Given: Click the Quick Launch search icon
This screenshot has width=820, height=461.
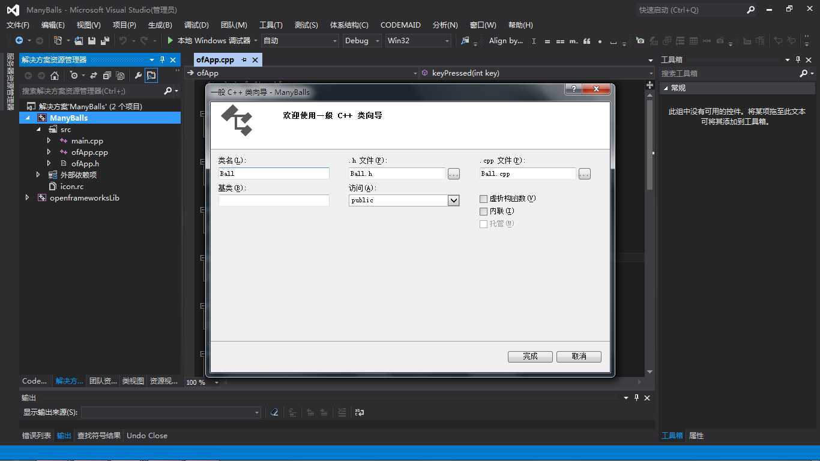Looking at the screenshot, I should [x=751, y=10].
